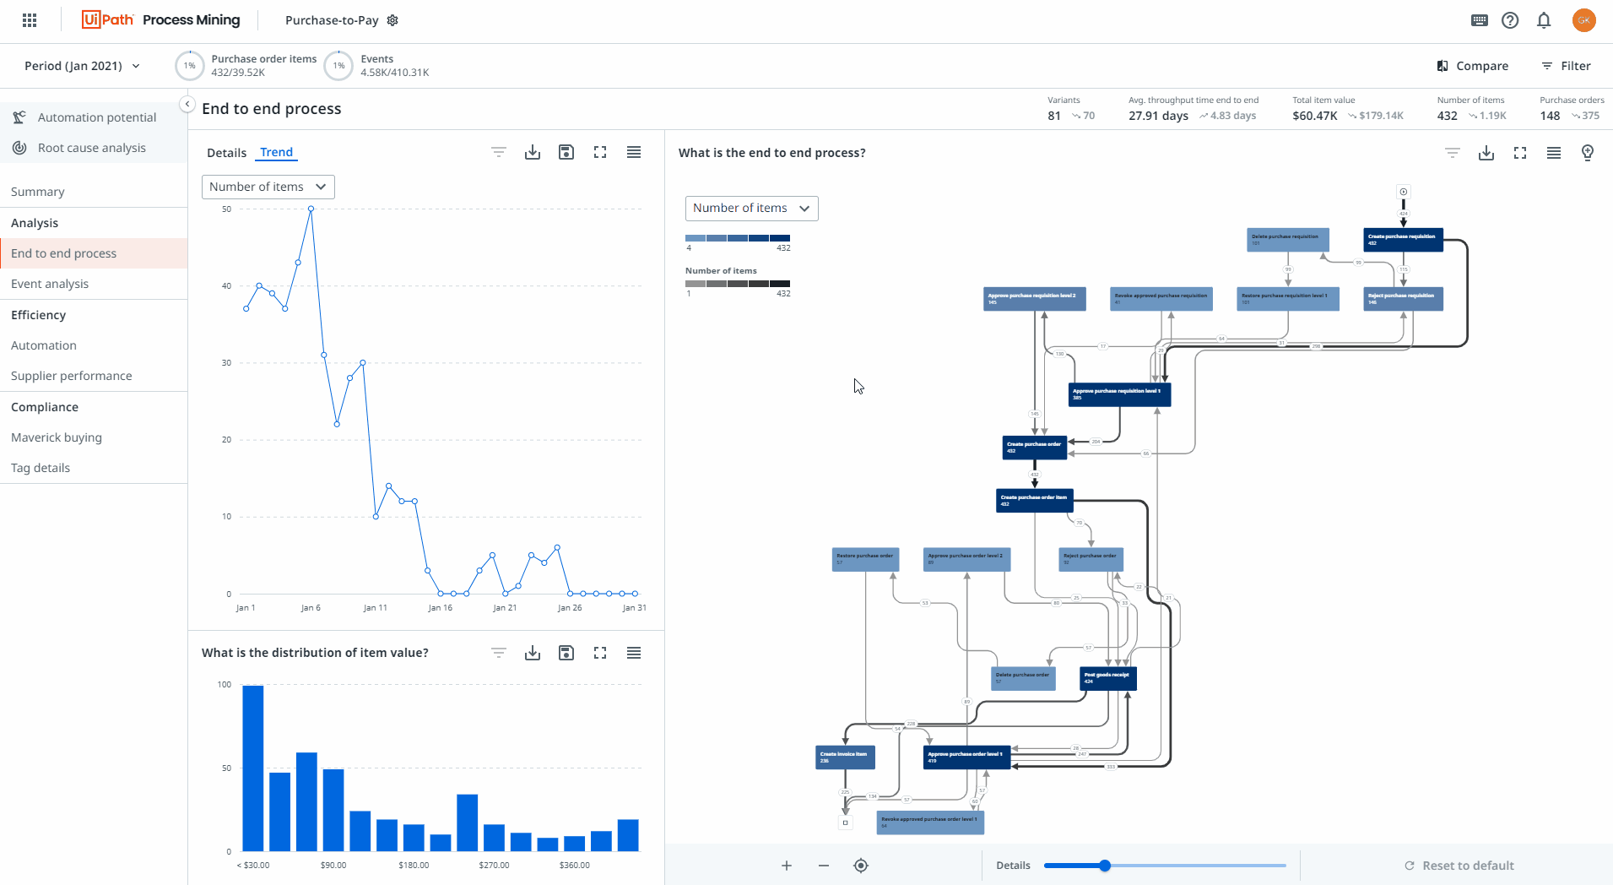
Task: Expand the Period (Jan 2021) selector
Action: 81,66
